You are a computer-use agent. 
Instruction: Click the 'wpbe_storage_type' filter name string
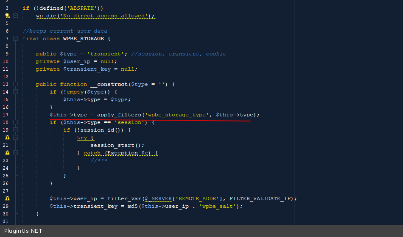[177, 115]
